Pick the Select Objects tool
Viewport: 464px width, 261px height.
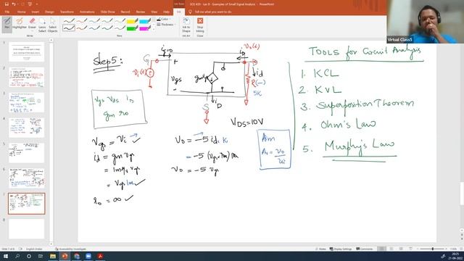click(x=53, y=25)
